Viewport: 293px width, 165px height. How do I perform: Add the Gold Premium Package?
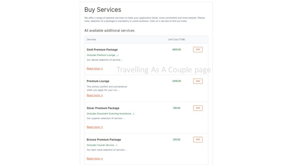(198, 50)
